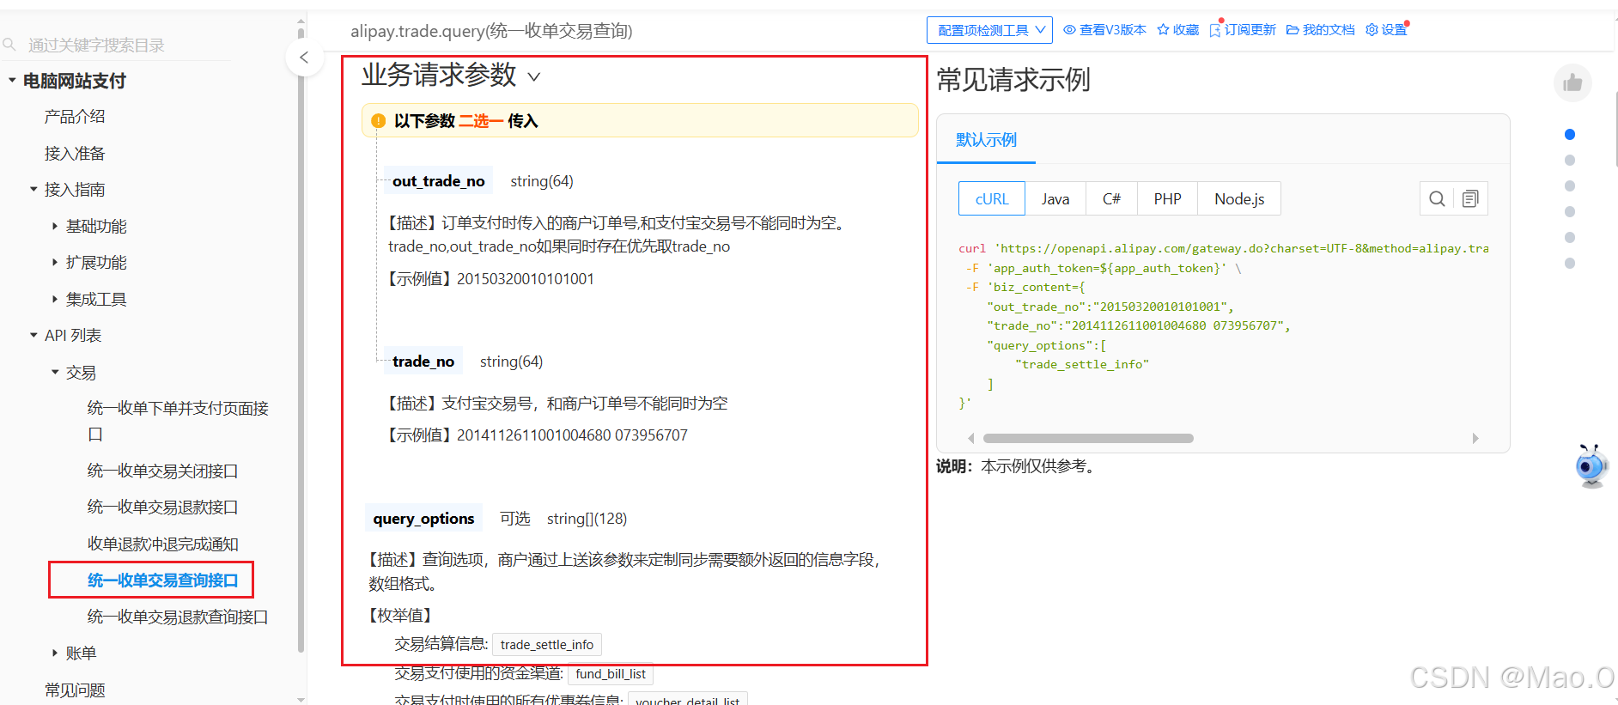Collapse the 业务请求参数 section chevron
Screen dimensions: 1618x705
click(533, 76)
